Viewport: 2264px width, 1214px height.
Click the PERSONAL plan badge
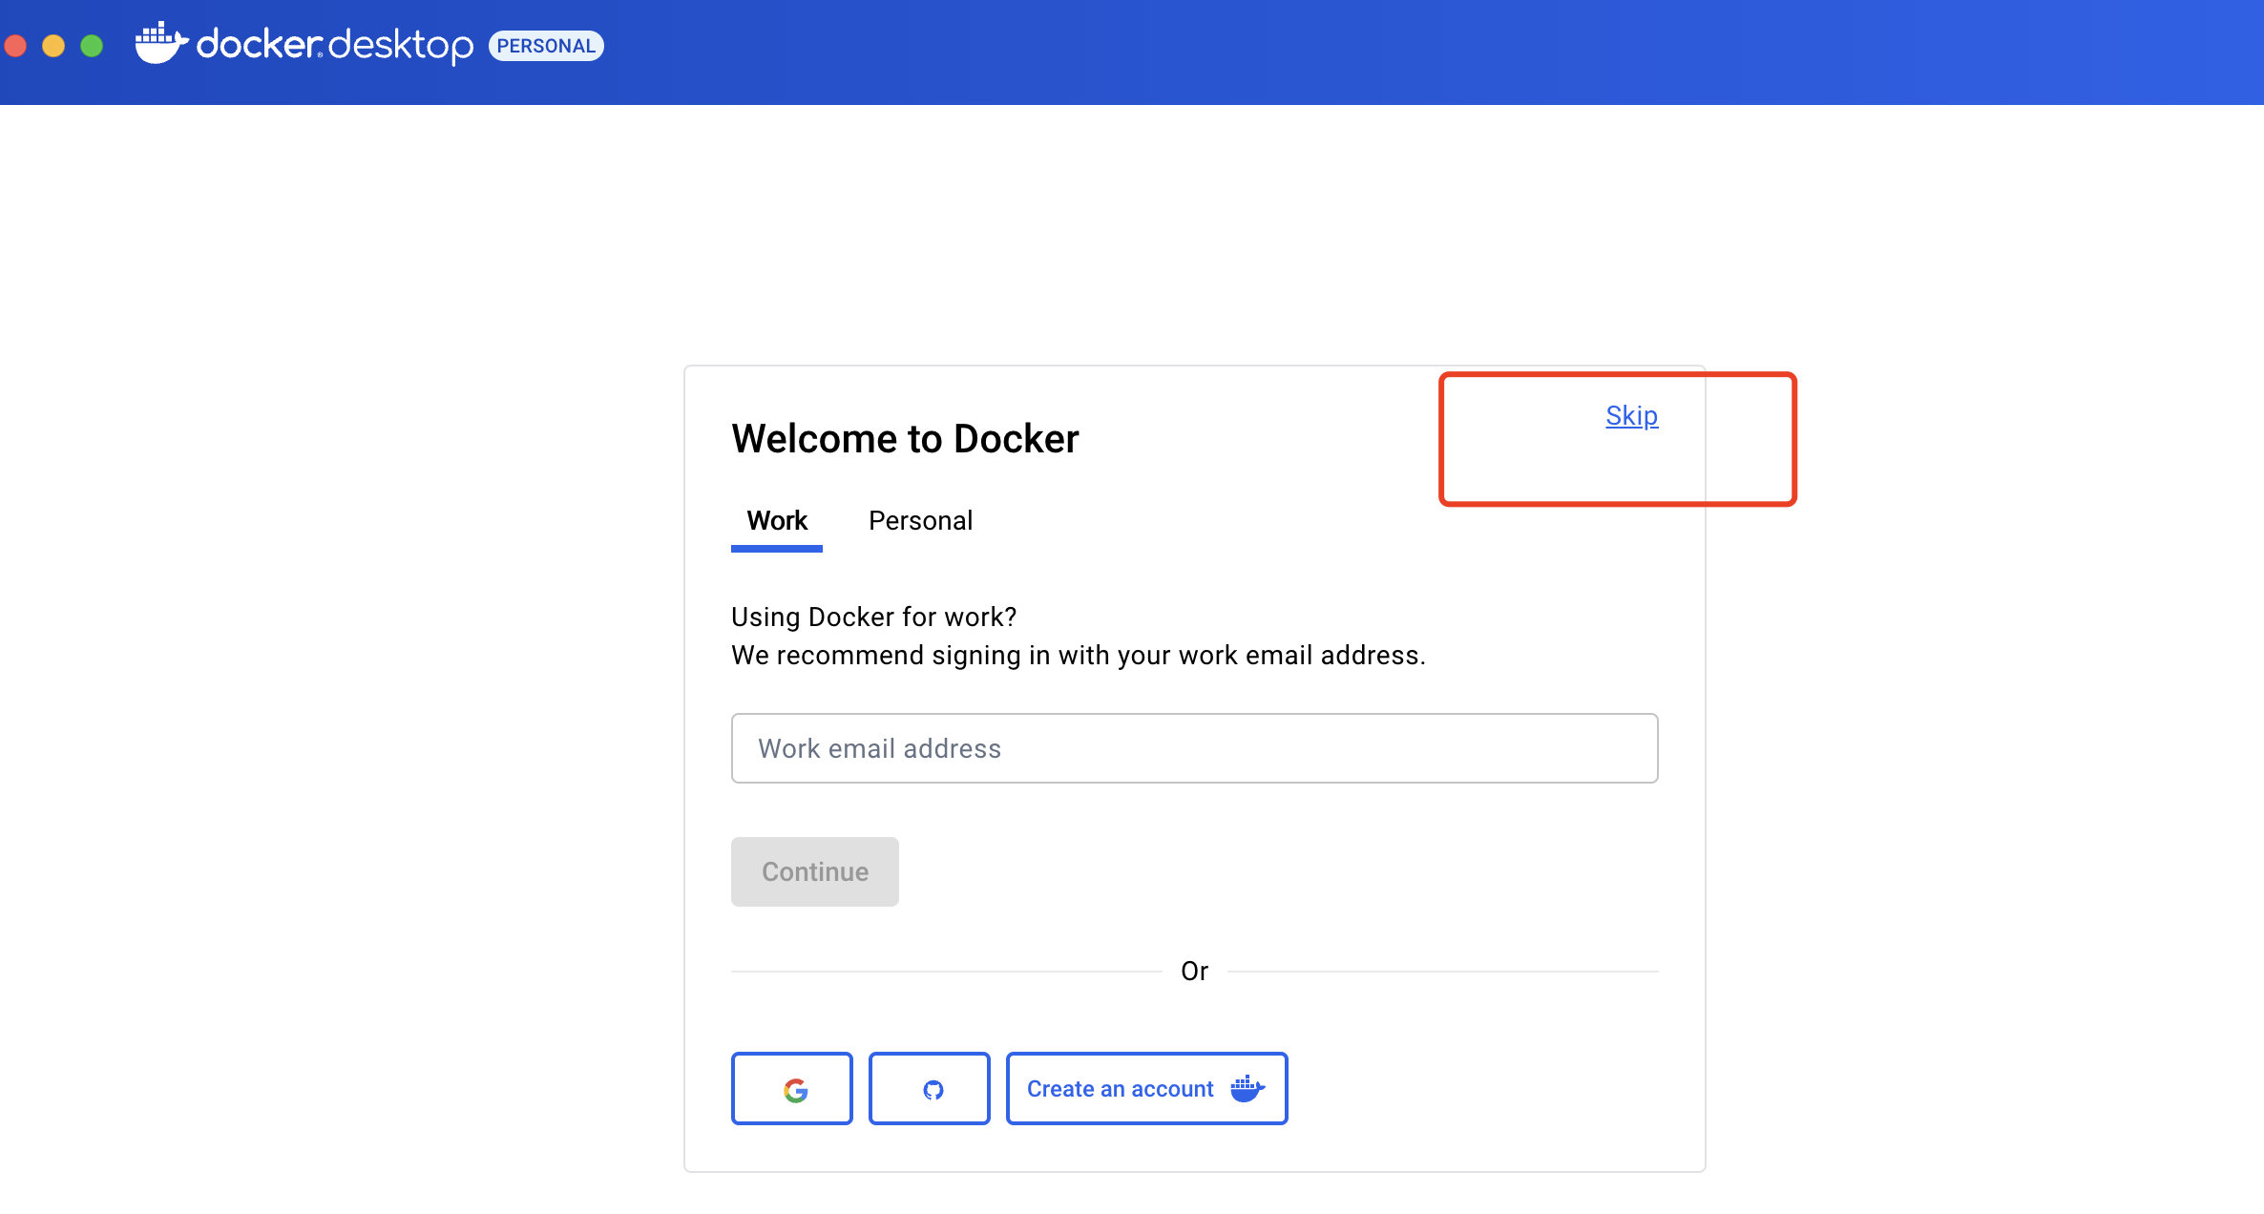pyautogui.click(x=546, y=46)
